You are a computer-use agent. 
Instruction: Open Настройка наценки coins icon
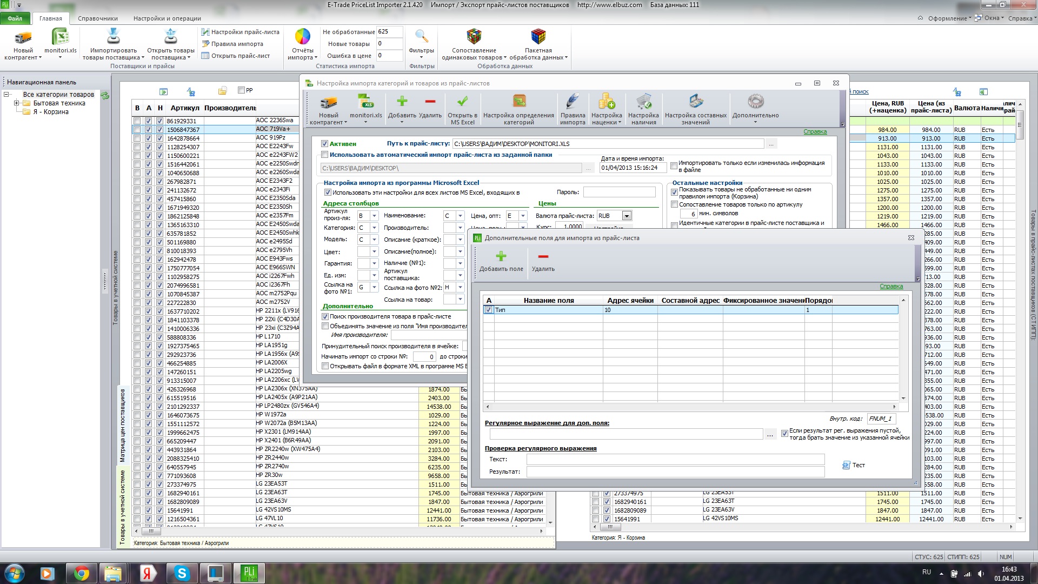[x=607, y=101]
